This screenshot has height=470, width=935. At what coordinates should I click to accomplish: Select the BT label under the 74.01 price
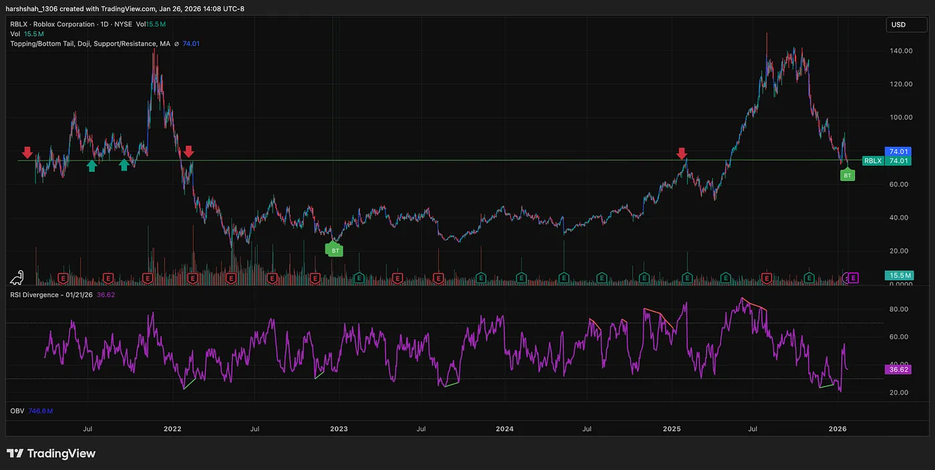click(x=848, y=175)
